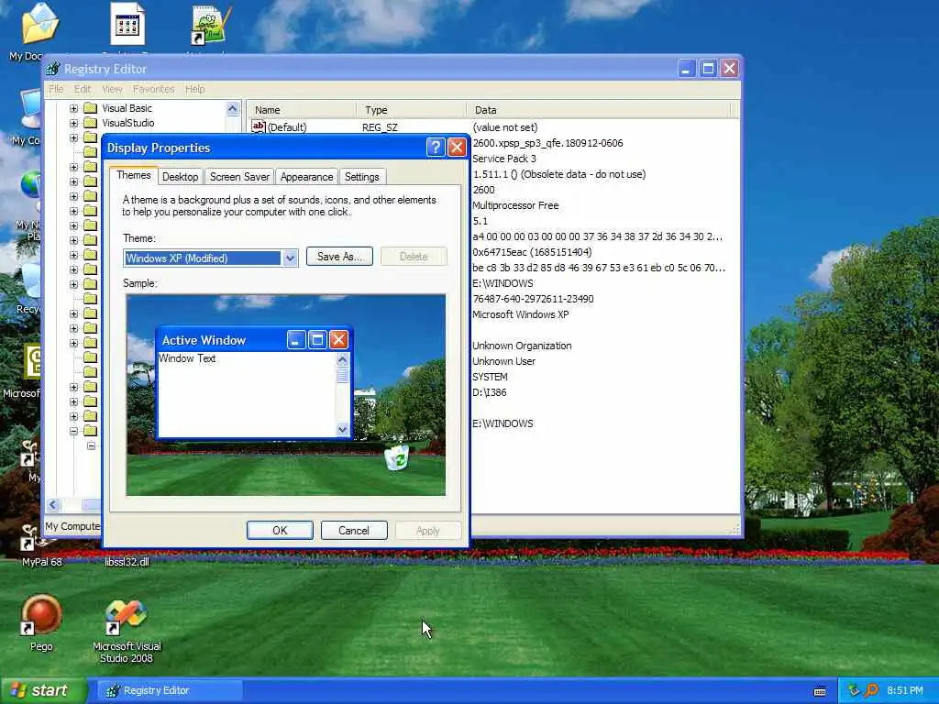The height and width of the screenshot is (704, 939).
Task: Open the Windows start menu
Action: click(x=43, y=690)
